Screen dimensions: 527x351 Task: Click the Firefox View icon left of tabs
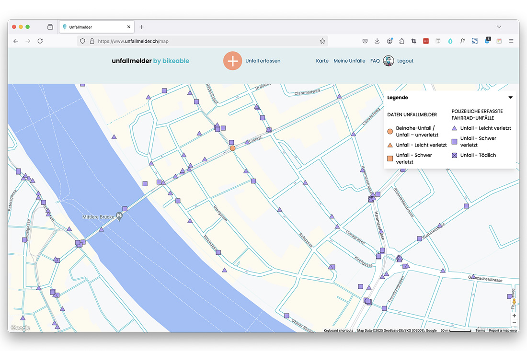tap(50, 27)
